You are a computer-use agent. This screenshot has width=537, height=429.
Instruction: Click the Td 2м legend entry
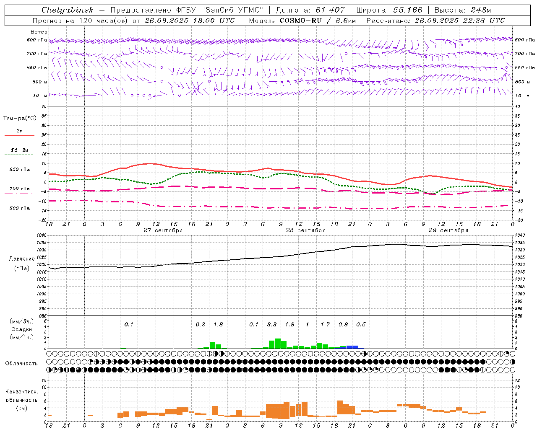[x=19, y=150]
